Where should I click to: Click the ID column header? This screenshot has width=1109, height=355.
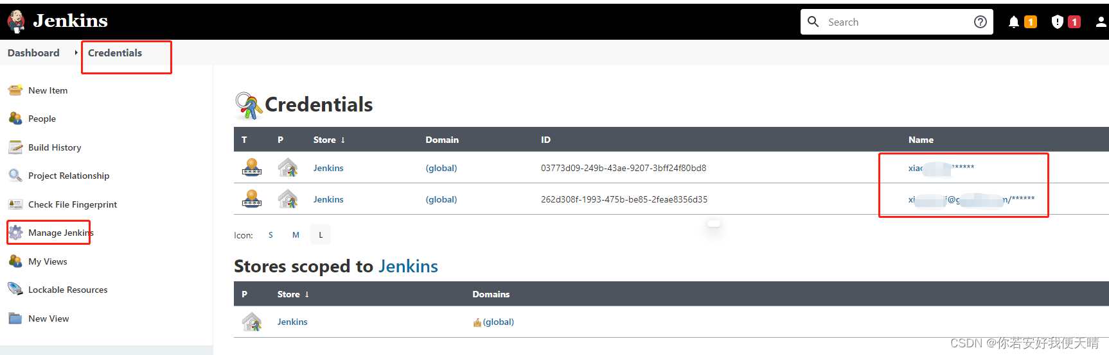point(546,140)
